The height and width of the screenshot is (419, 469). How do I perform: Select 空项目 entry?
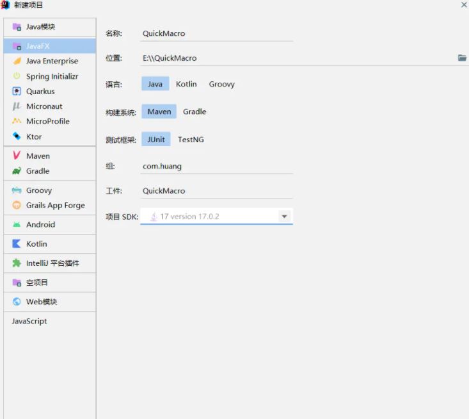click(50, 283)
